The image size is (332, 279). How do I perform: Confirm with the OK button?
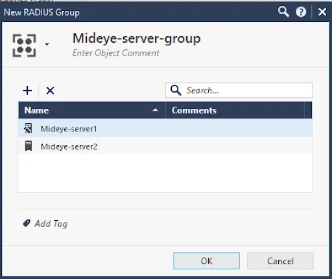click(206, 261)
